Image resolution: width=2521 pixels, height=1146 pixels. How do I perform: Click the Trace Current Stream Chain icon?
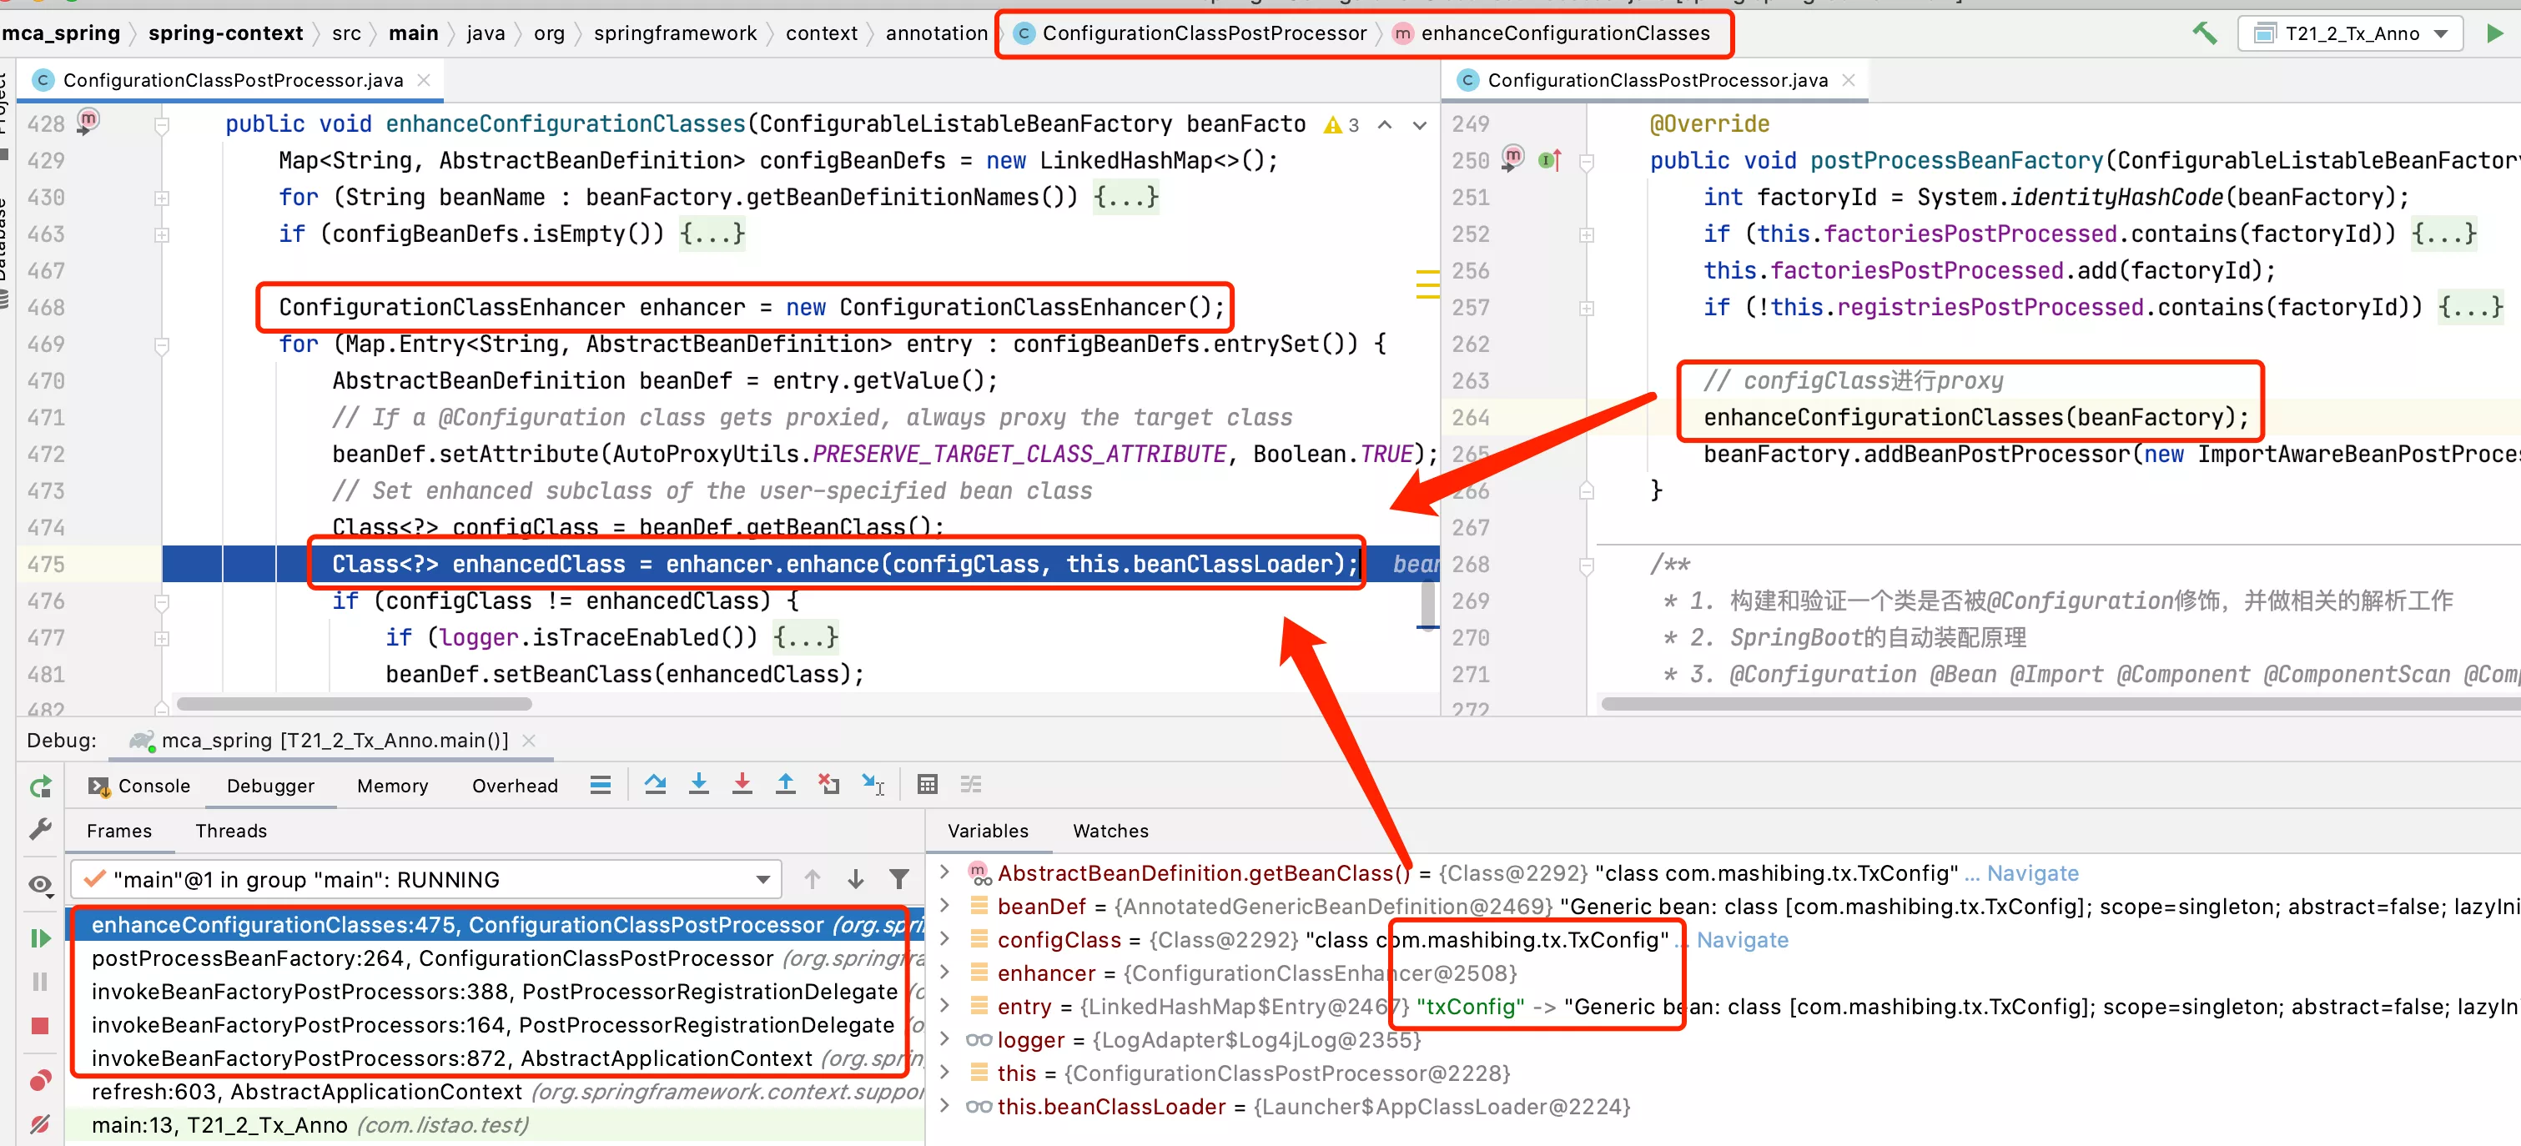pyautogui.click(x=971, y=785)
